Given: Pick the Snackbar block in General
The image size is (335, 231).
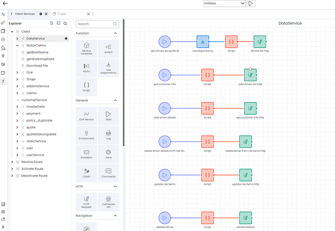Looking at the screenshot, I should point(86,154).
